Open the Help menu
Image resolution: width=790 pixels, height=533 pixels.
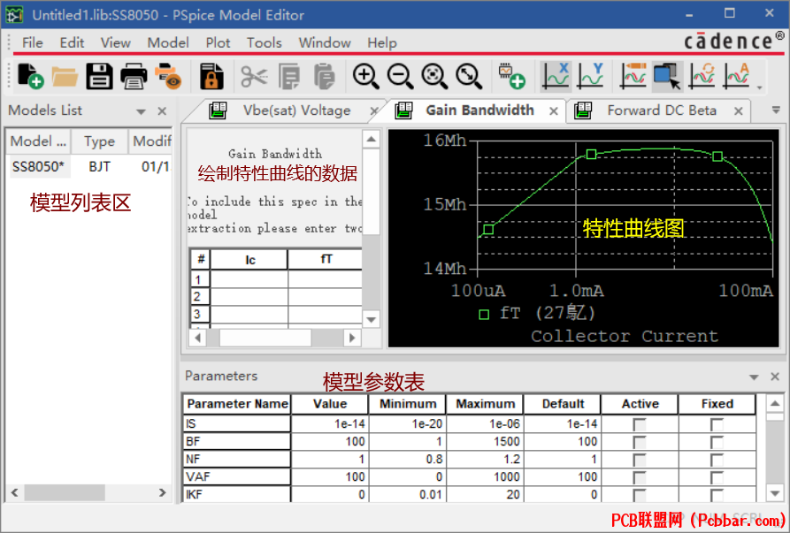point(382,42)
